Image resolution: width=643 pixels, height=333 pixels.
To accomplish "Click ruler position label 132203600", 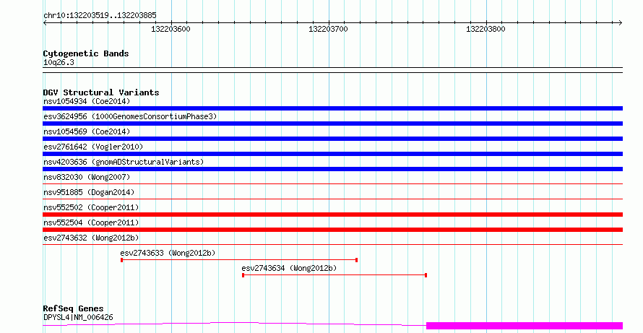I will click(x=171, y=29).
